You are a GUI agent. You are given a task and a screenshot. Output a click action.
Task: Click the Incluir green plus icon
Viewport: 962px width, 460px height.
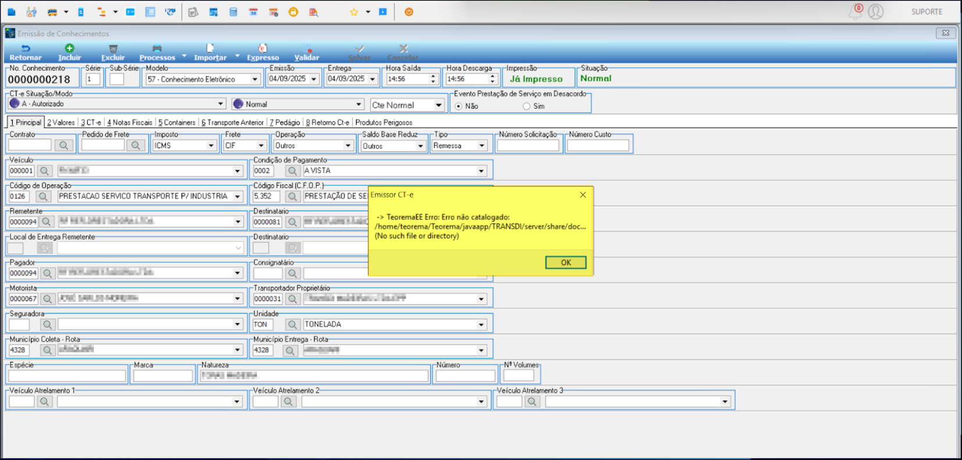[x=69, y=48]
